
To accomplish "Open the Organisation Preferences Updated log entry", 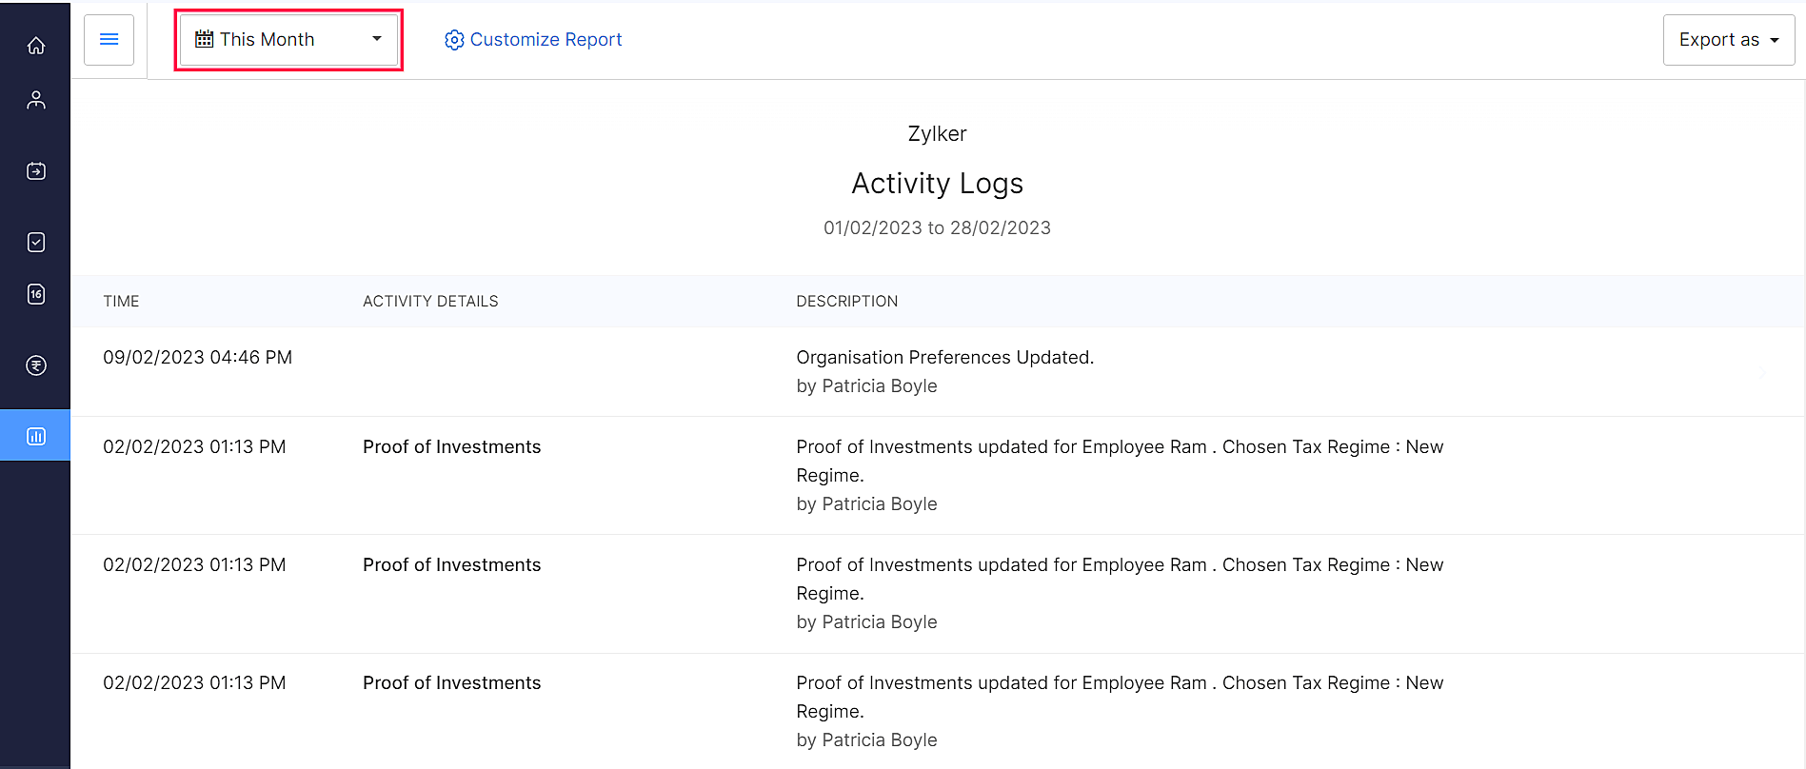I will point(944,358).
